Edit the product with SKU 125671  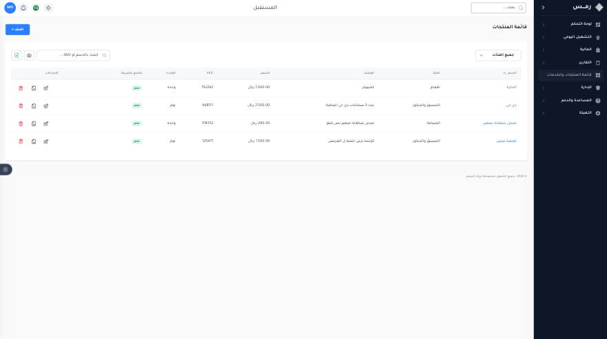point(46,141)
